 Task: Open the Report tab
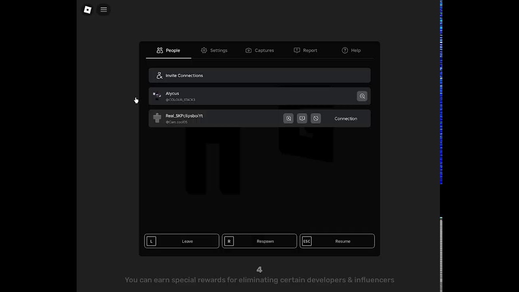pyautogui.click(x=305, y=50)
